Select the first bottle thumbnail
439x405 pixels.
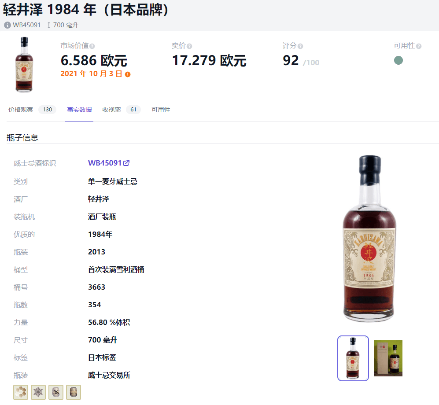pos(353,358)
